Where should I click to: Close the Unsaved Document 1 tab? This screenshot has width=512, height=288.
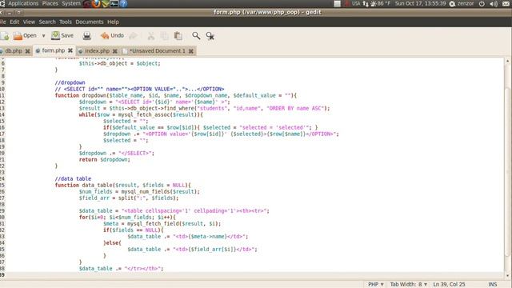pyautogui.click(x=191, y=51)
